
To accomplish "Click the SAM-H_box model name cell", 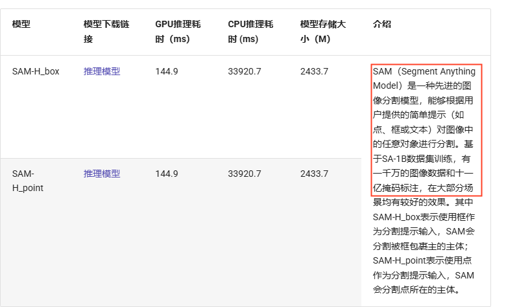I will pyautogui.click(x=36, y=71).
